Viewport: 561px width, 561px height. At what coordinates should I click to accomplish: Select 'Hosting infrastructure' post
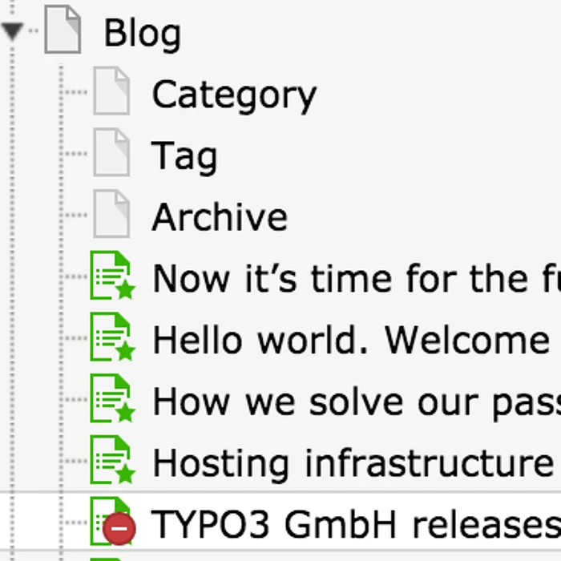click(353, 463)
